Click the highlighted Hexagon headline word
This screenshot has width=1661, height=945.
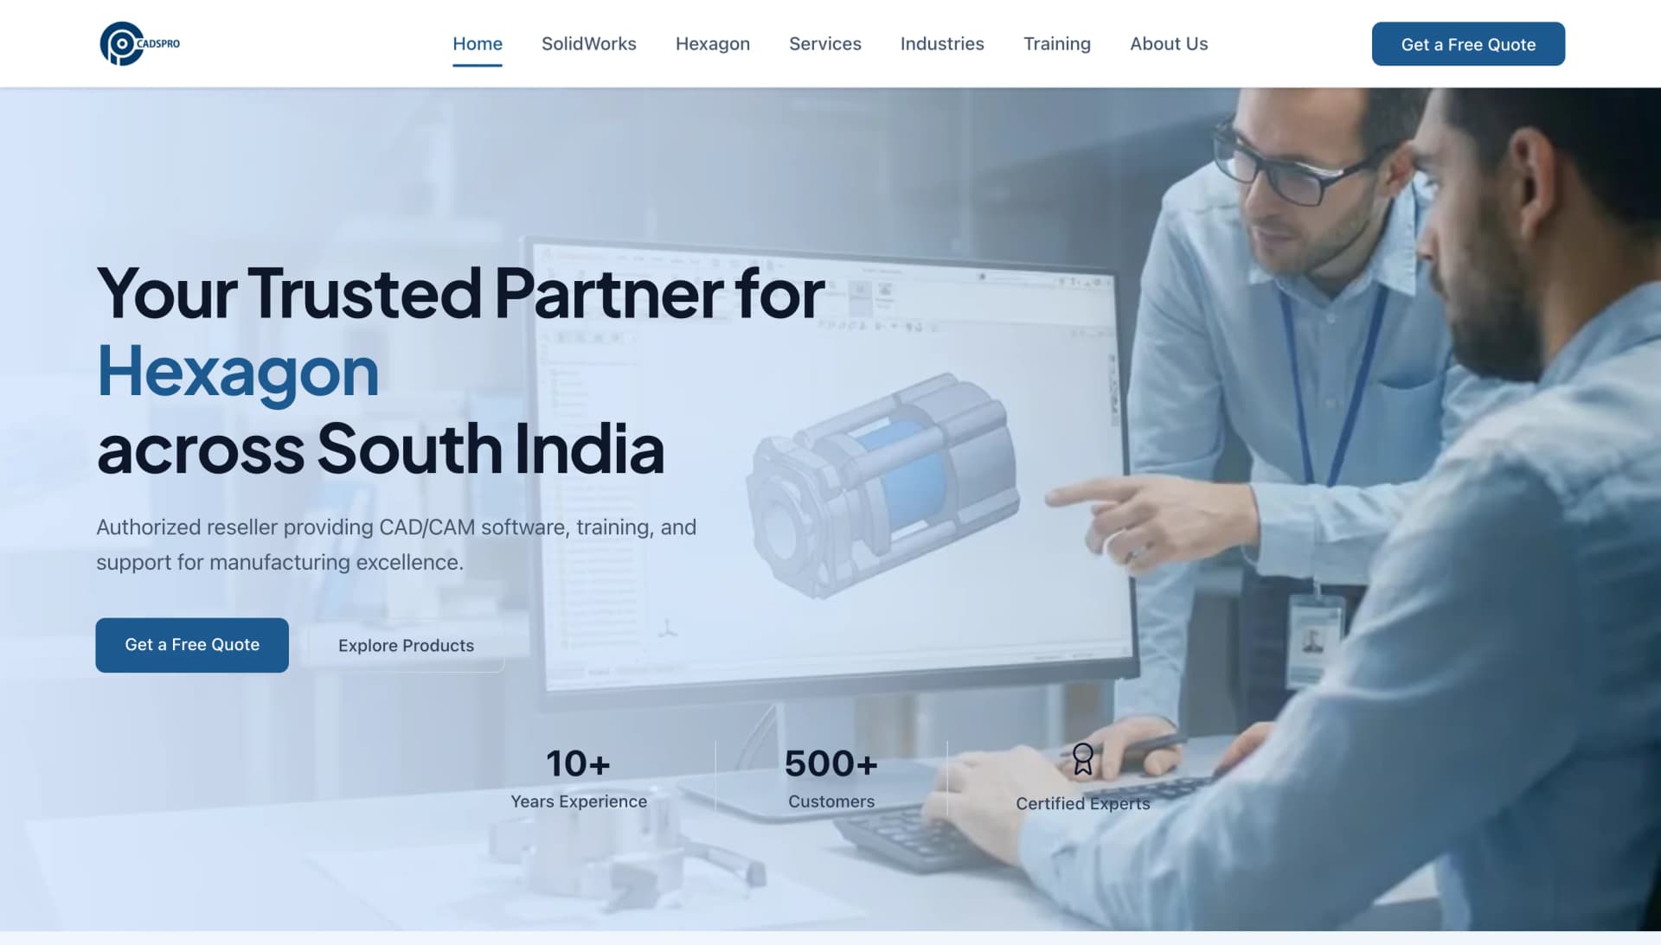tap(238, 371)
